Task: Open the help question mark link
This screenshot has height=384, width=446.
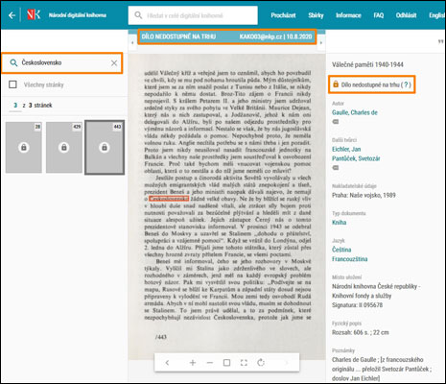Action: [406, 84]
